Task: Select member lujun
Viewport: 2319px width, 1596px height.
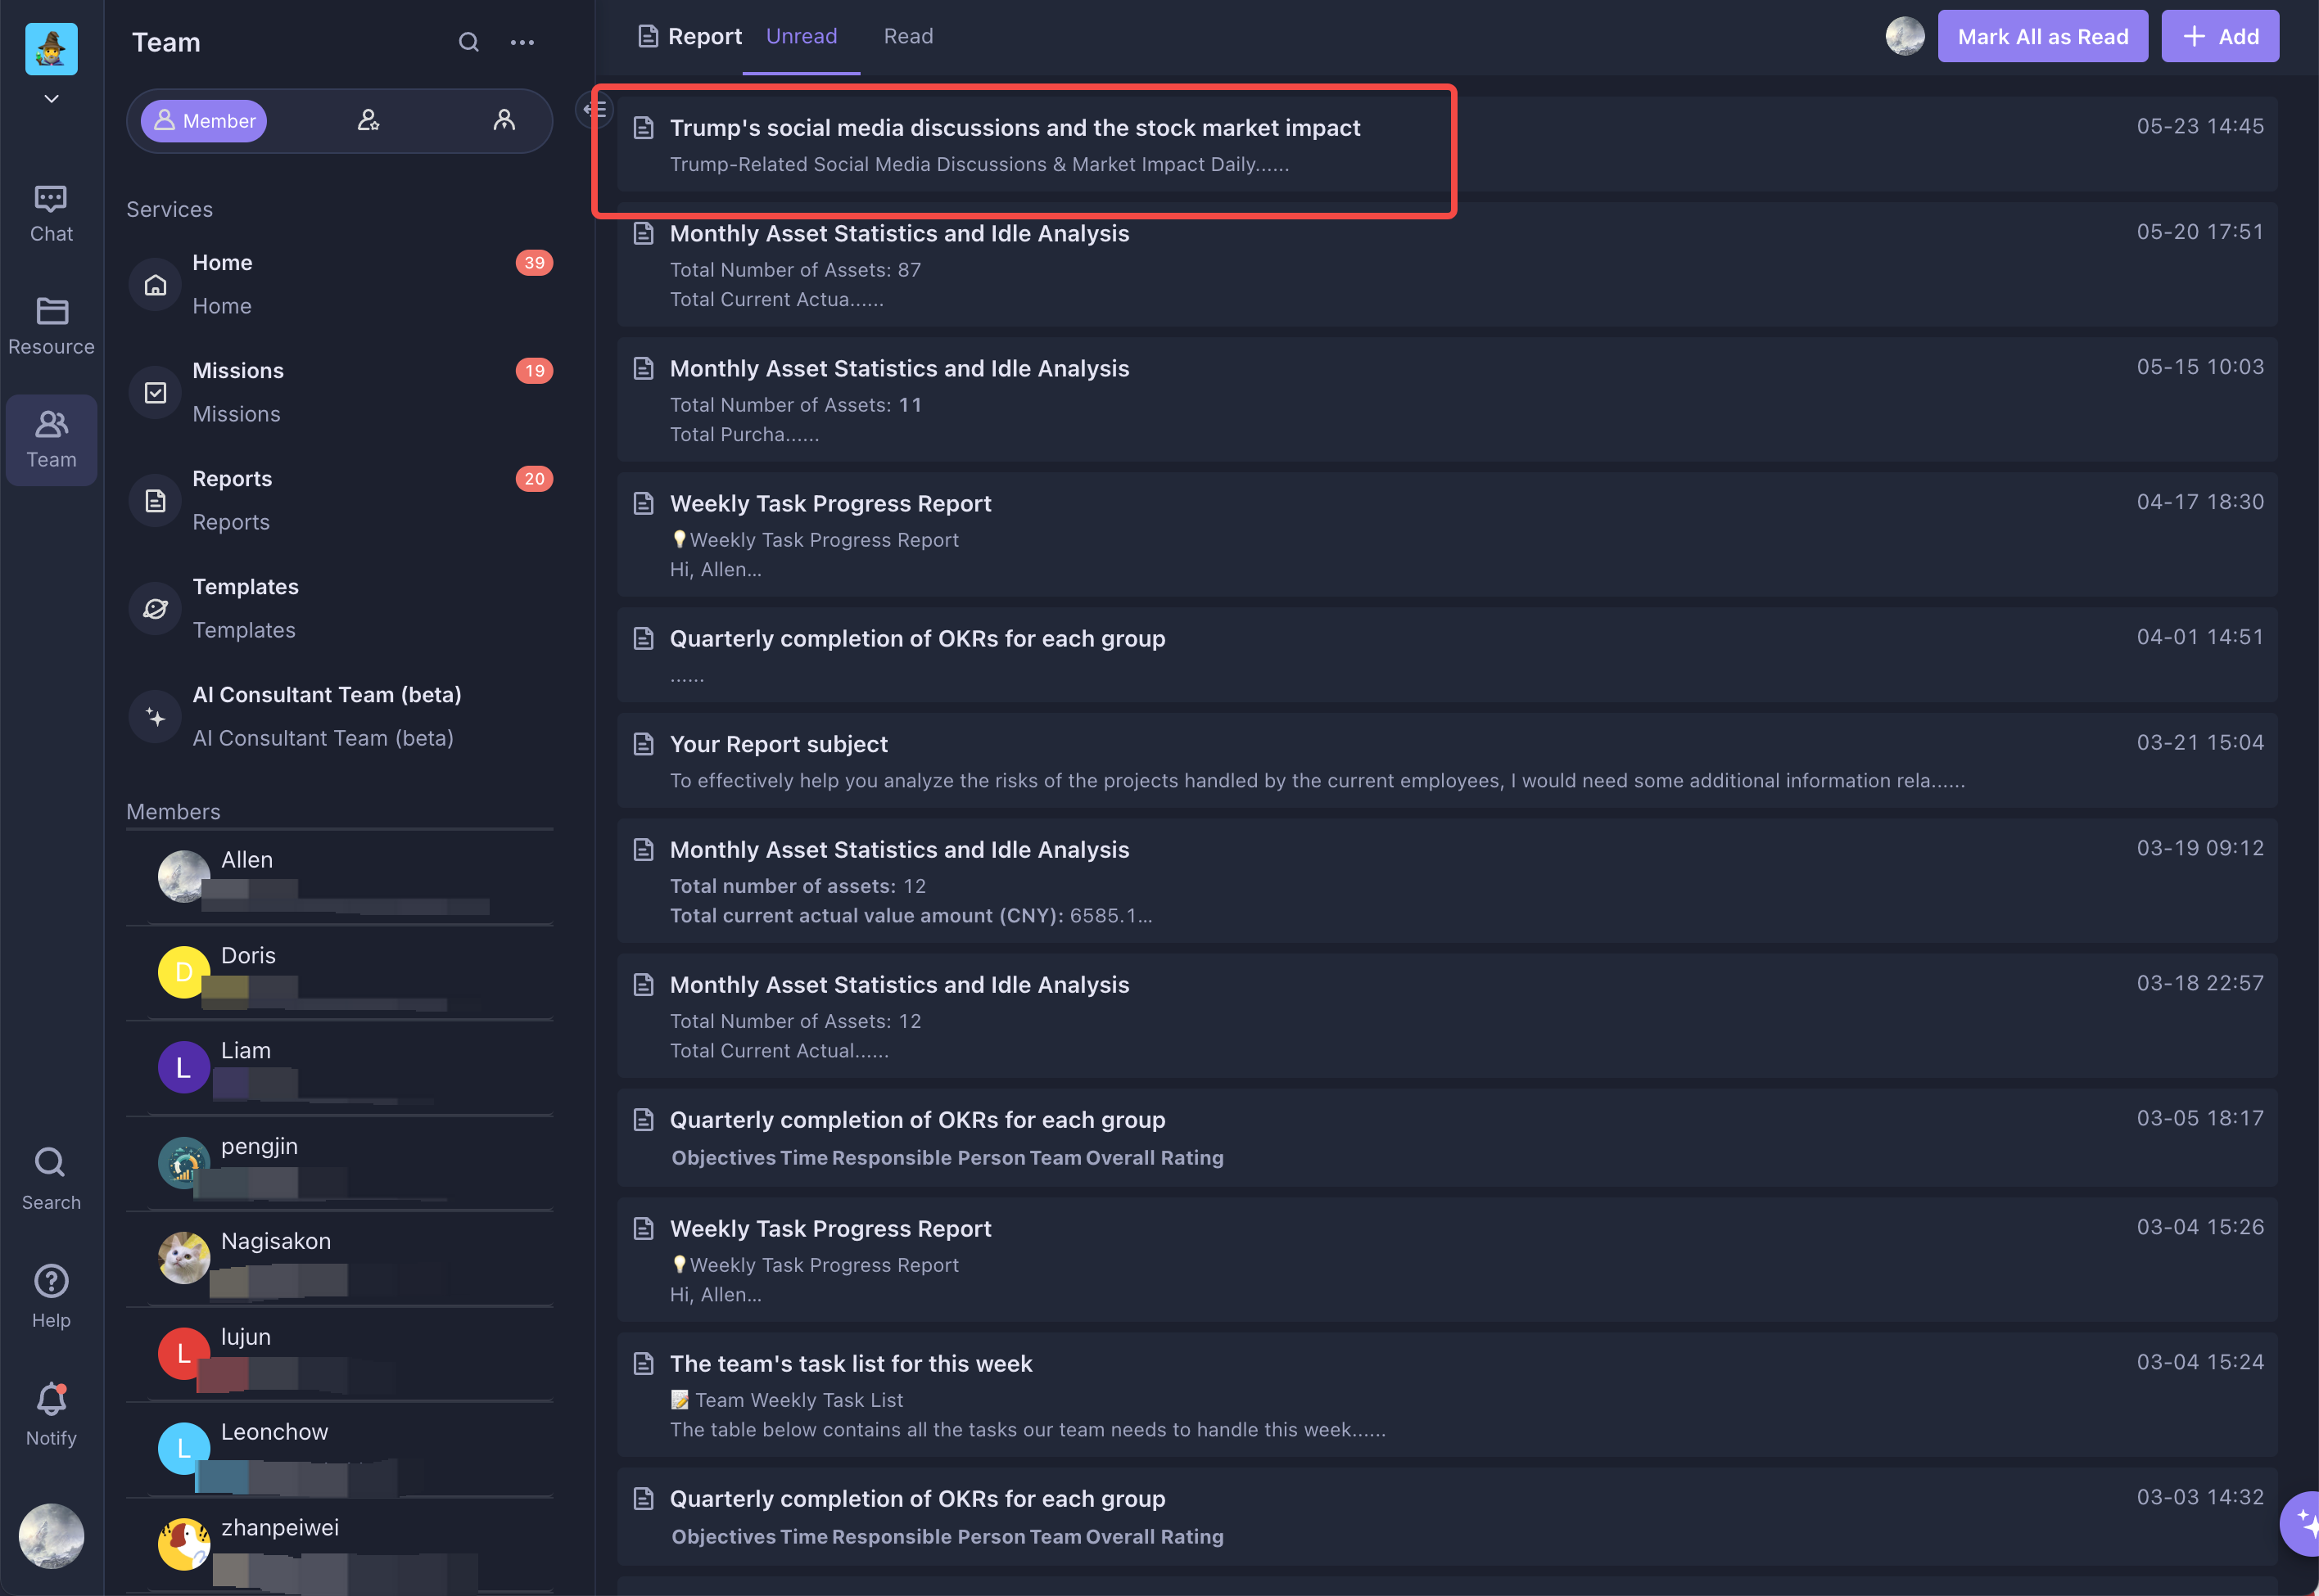Action: [x=340, y=1354]
